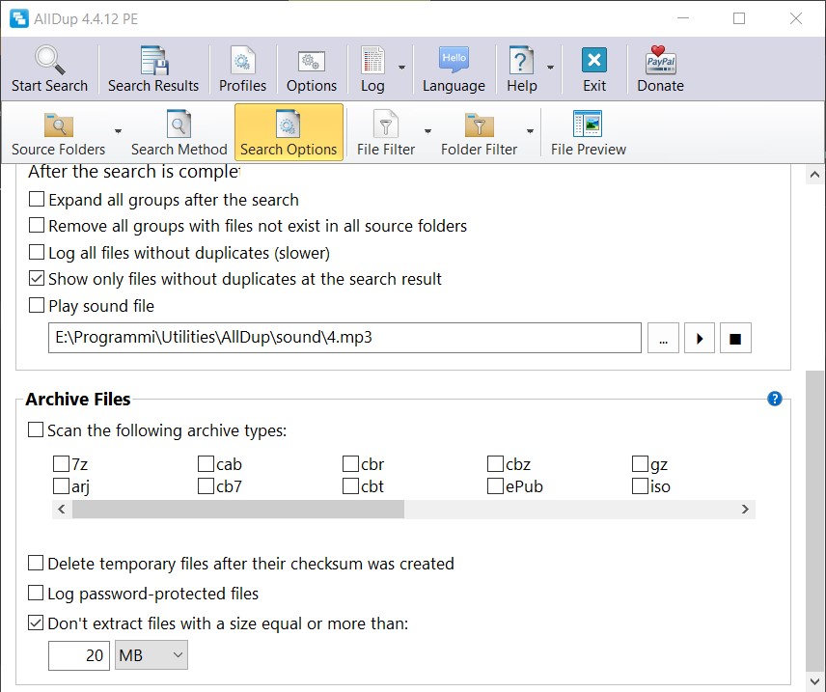Viewport: 826px width, 692px height.
Task: Tick the cbt archive type checkbox
Action: (x=350, y=485)
